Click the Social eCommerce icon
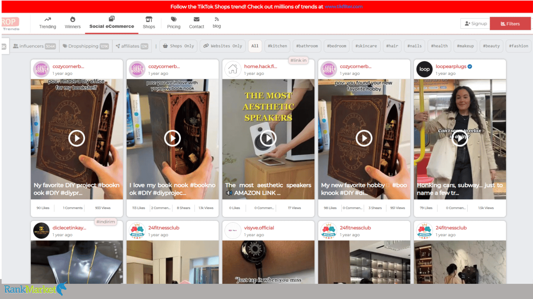The width and height of the screenshot is (533, 299). tap(112, 19)
